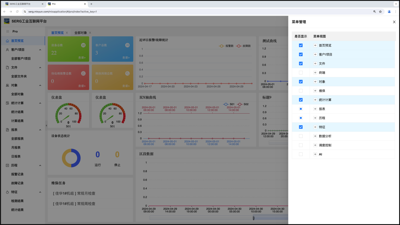Click the 首页预览 home icon in sidebar

click(7, 41)
